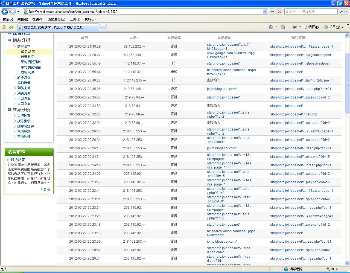Click the Stop loading red X icon
Screen dimensions: 350x273
point(279,11)
